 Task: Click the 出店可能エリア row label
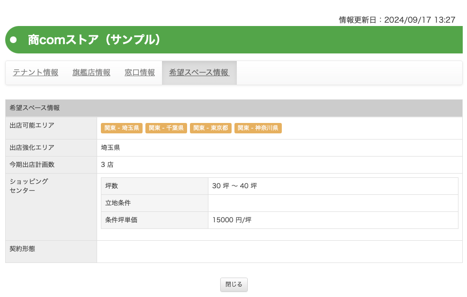coord(32,125)
